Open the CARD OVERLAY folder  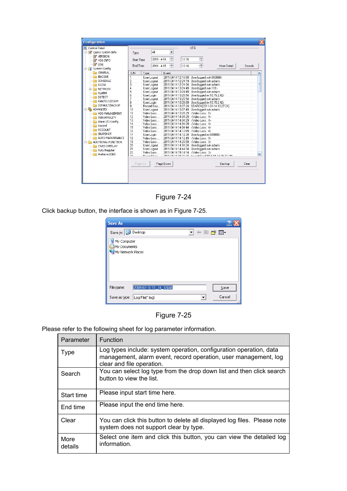[108, 146]
